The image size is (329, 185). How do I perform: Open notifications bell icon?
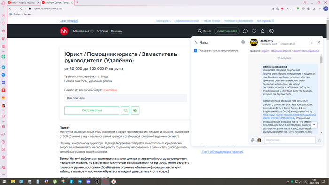(x=262, y=31)
